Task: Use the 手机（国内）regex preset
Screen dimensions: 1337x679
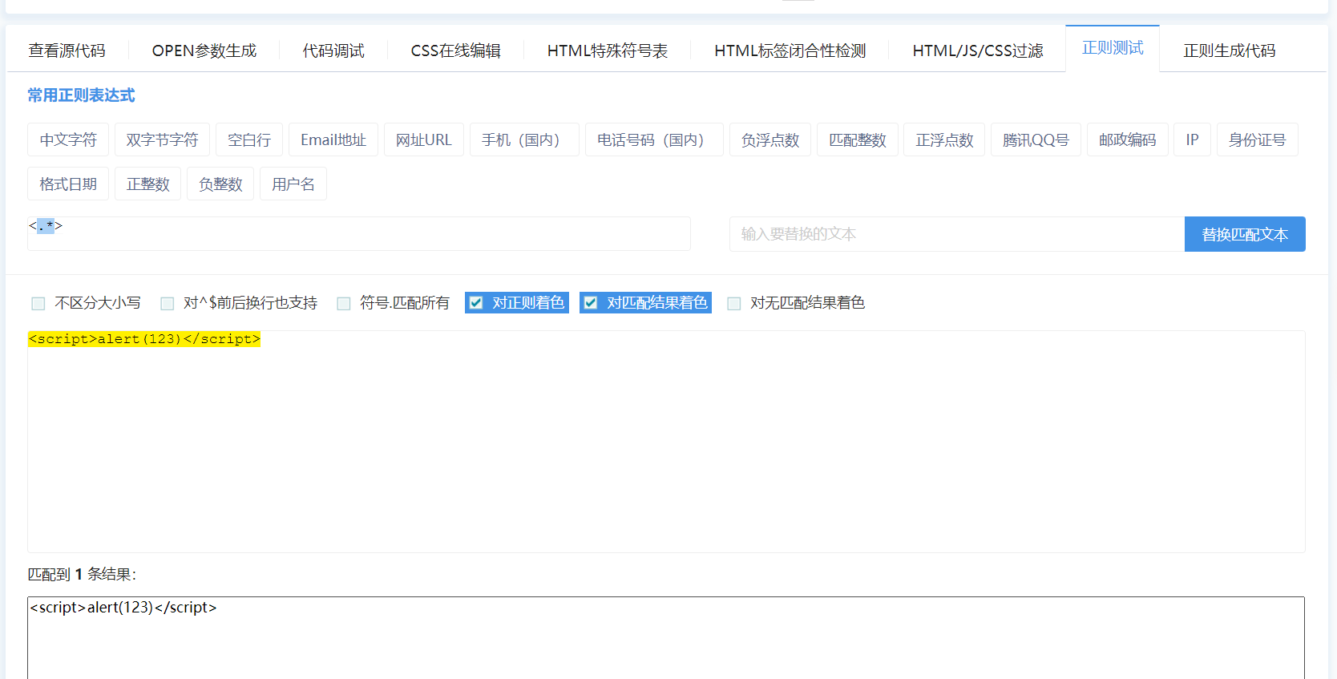Action: [524, 139]
